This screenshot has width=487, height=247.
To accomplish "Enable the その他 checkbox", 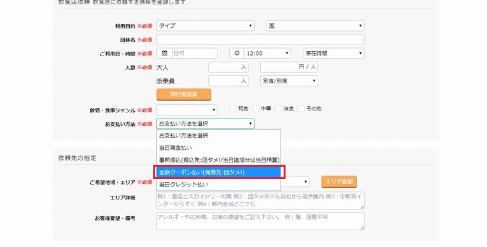I will coord(301,109).
